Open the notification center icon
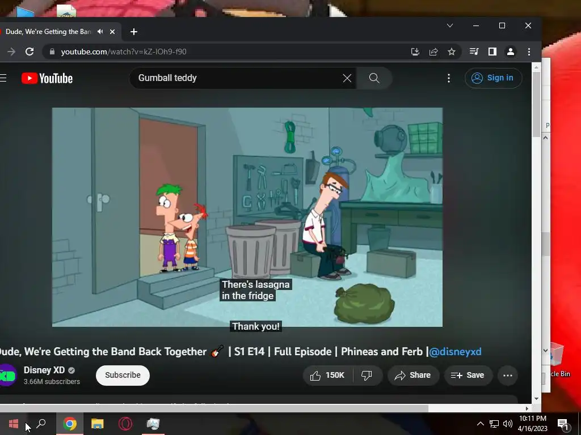581x435 pixels. click(x=563, y=424)
